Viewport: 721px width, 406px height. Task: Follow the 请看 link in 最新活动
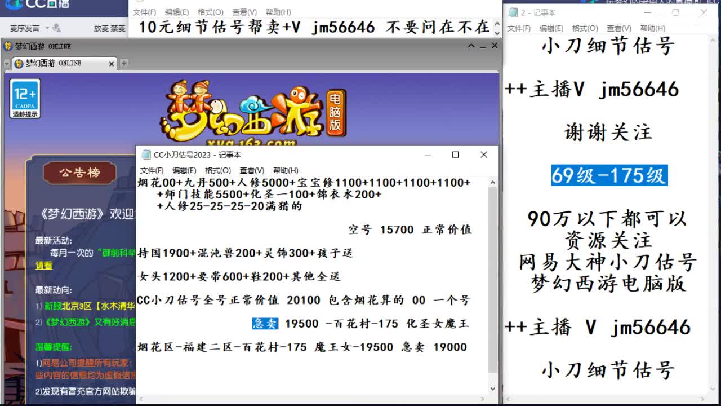(x=44, y=265)
